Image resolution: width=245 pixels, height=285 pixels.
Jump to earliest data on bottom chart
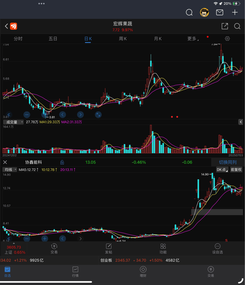coord(9,239)
